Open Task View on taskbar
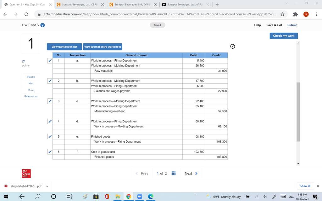This screenshot has width=322, height=201. [69, 197]
